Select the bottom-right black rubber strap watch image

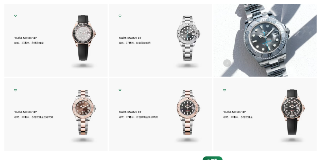[292, 112]
